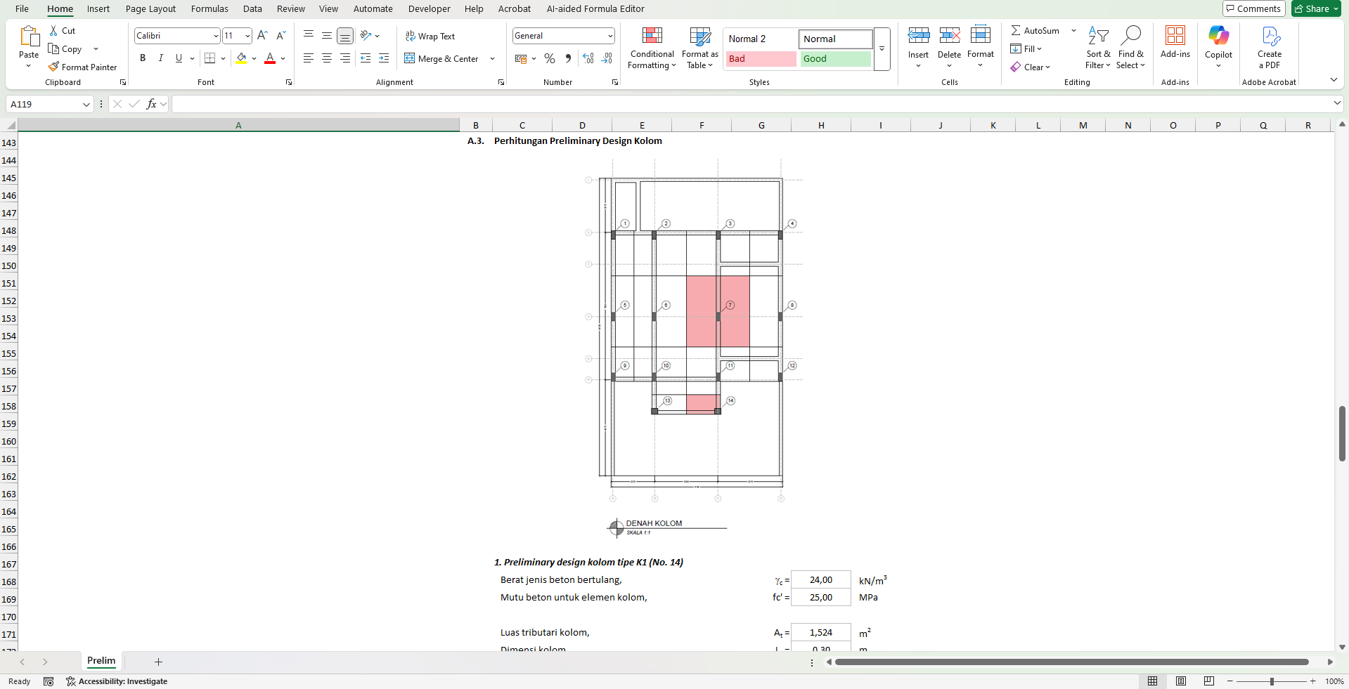Click the Increase Font Size icon
The image size is (1349, 689).
click(x=262, y=35)
